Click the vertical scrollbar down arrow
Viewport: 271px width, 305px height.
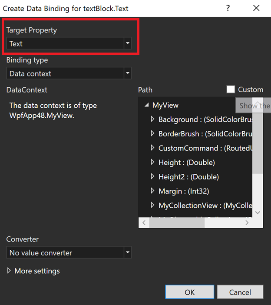258,212
